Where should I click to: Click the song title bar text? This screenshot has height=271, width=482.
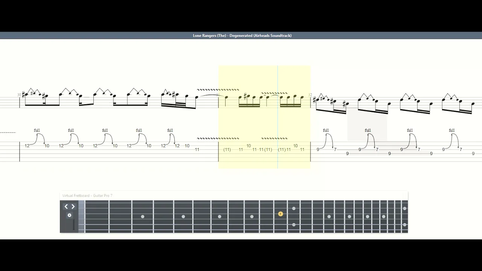tap(242, 35)
